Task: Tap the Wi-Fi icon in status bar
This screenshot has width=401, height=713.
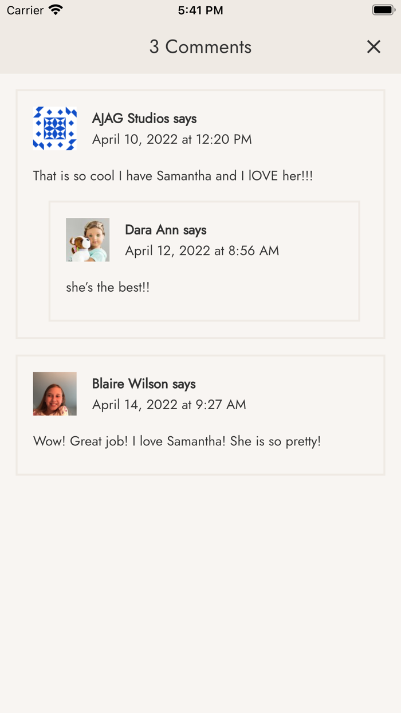Action: click(56, 10)
